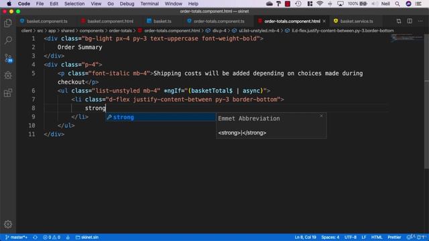The width and height of the screenshot is (429, 241).
Task: Click the shared breadcrumb segment
Action: pyautogui.click(x=68, y=31)
